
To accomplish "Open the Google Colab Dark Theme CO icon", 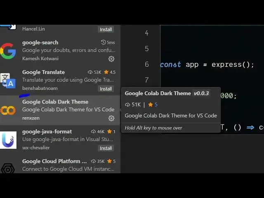I will (8, 111).
